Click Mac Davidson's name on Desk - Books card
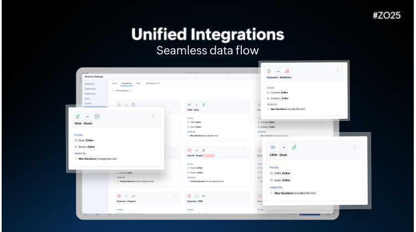416x232 pixels. pos(87,159)
